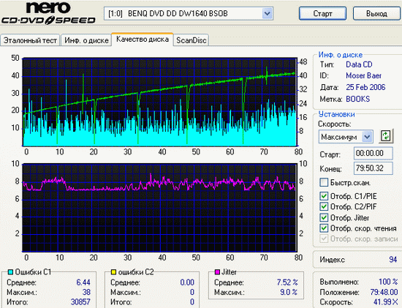Click the disc label BOOKS
The width and height of the screenshot is (402, 308).
point(358,99)
